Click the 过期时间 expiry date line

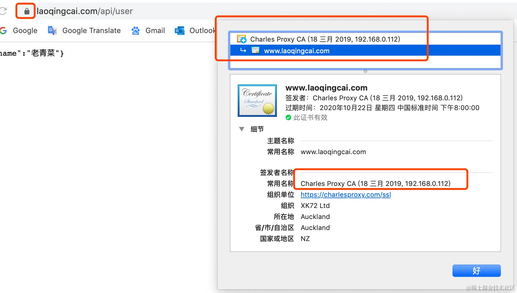click(382, 108)
